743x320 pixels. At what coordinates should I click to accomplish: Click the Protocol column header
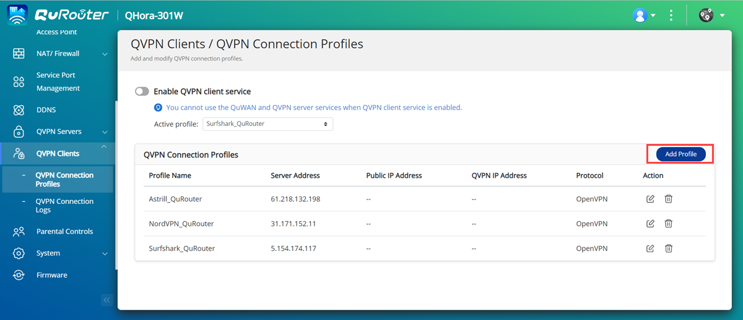tap(589, 175)
